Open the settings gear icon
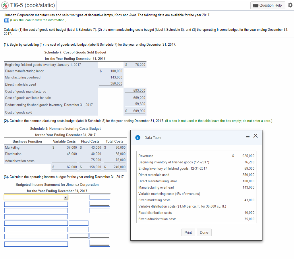Screen dimensions: 294x259 tap(289, 5)
